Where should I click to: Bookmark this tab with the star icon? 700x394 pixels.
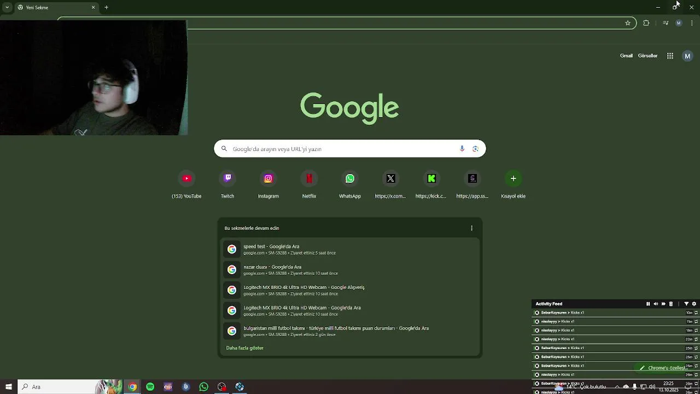[628, 23]
